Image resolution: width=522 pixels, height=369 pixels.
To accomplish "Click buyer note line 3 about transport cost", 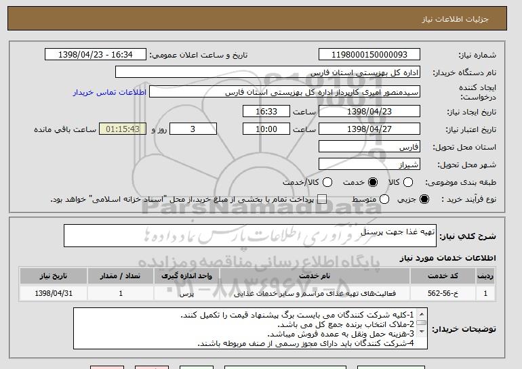I will 341,334.
